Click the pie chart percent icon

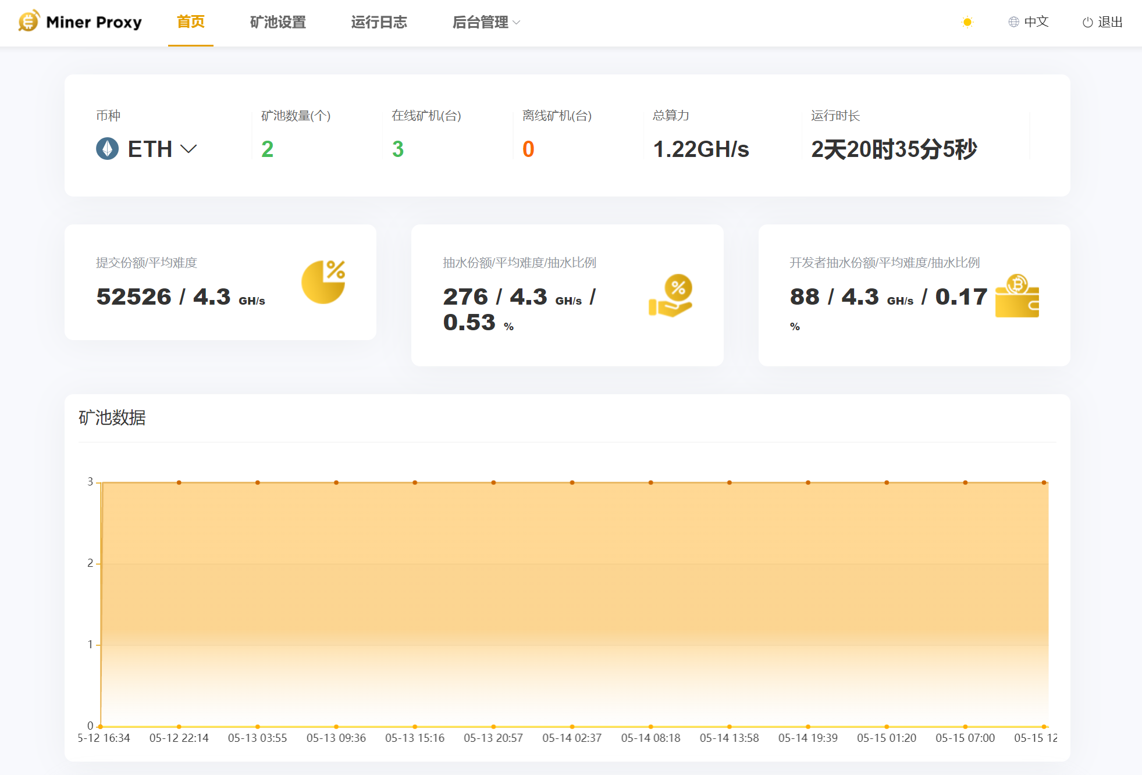323,282
